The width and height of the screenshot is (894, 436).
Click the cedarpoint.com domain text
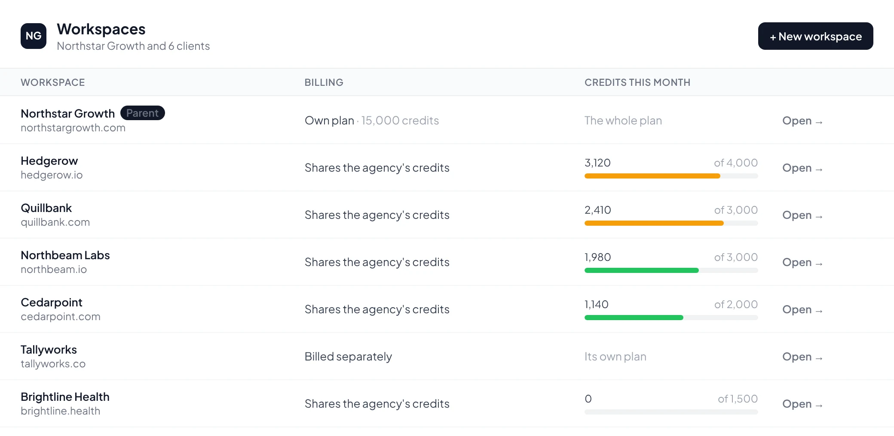click(x=61, y=317)
